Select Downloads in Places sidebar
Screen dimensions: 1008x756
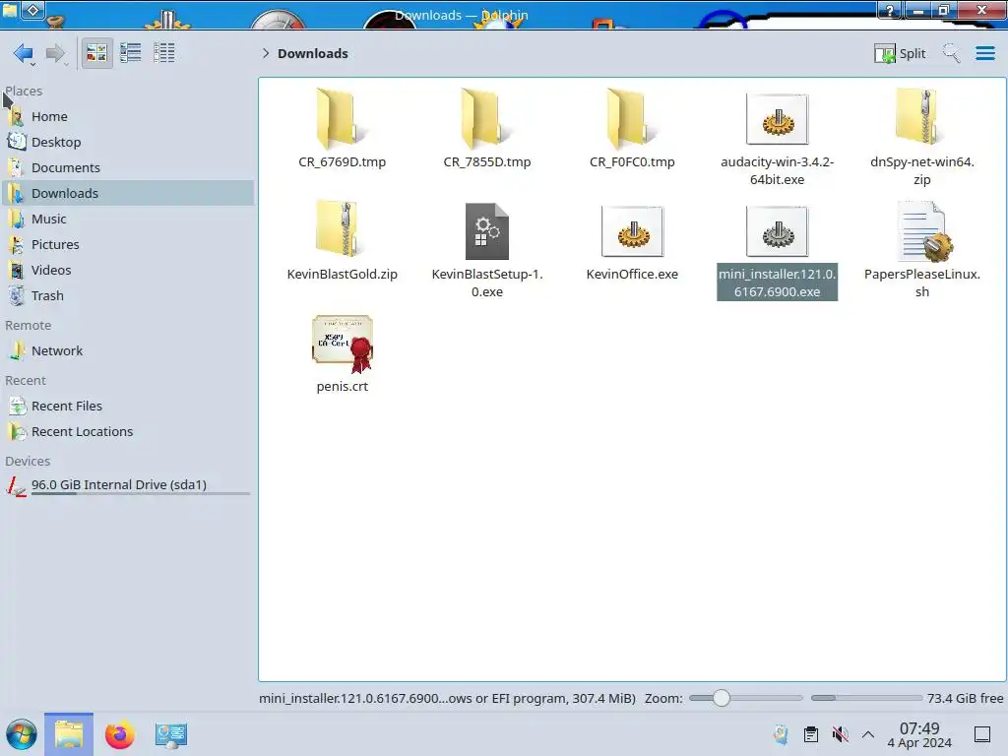point(128,194)
